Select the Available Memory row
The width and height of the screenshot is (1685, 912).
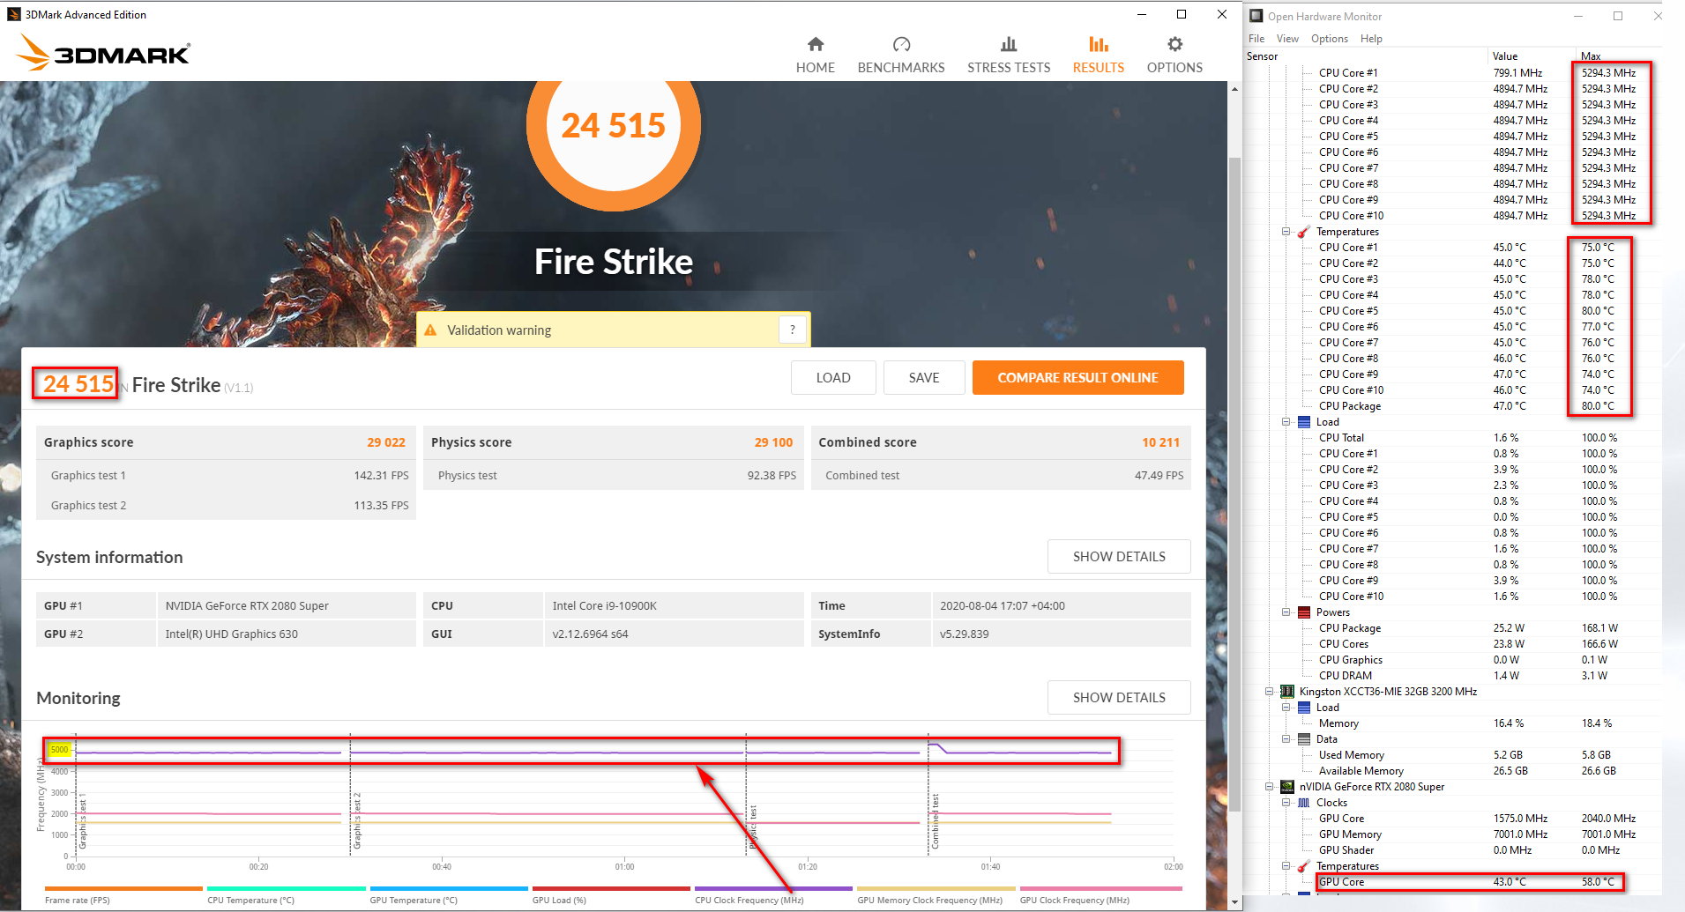click(x=1454, y=771)
